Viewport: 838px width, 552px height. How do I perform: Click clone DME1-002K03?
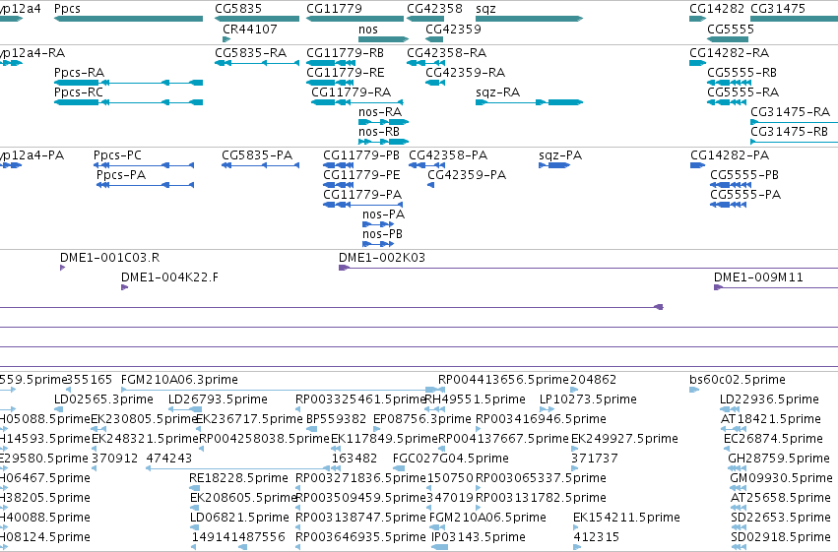pyautogui.click(x=382, y=258)
